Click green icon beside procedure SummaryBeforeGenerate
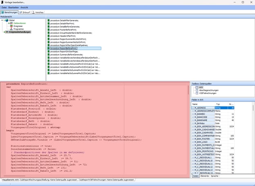The image size is (255, 186). (48, 55)
